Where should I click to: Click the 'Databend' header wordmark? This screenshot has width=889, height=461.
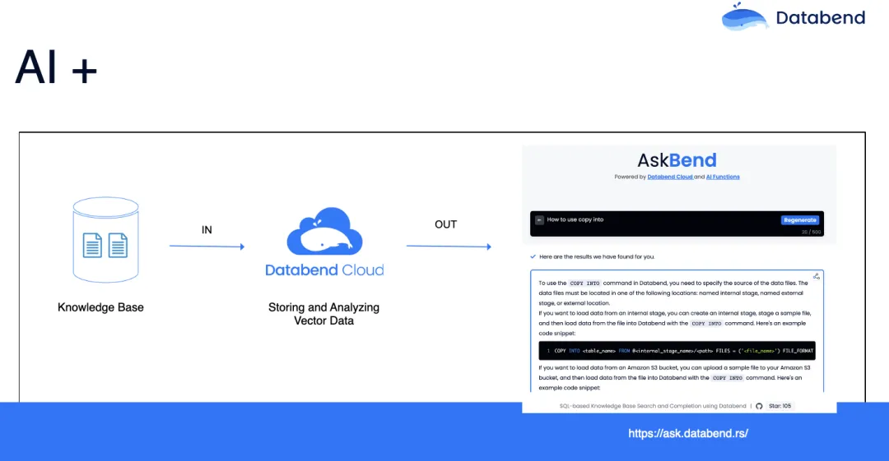pos(821,17)
